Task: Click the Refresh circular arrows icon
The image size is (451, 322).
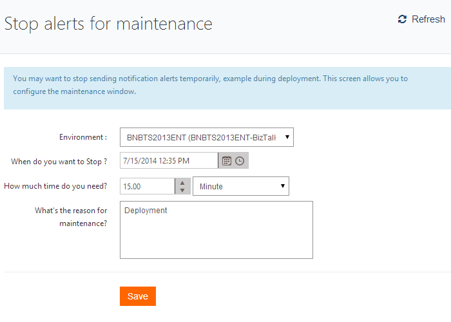Action: click(x=403, y=19)
